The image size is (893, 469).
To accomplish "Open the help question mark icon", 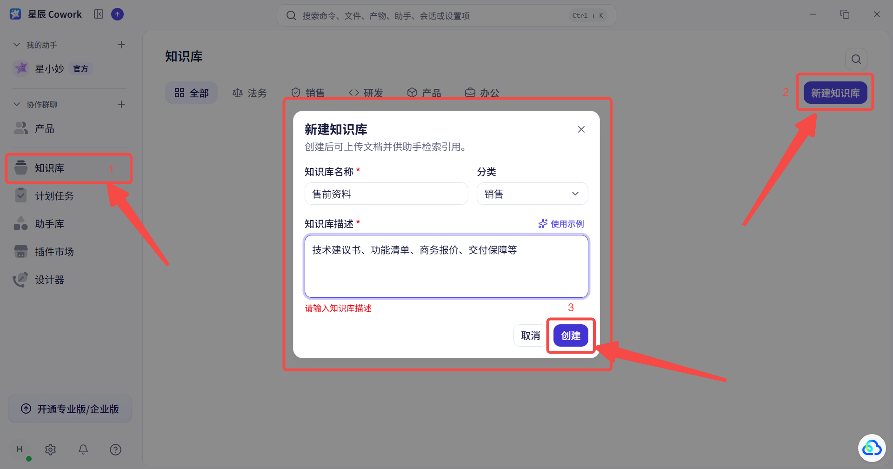I will click(115, 449).
